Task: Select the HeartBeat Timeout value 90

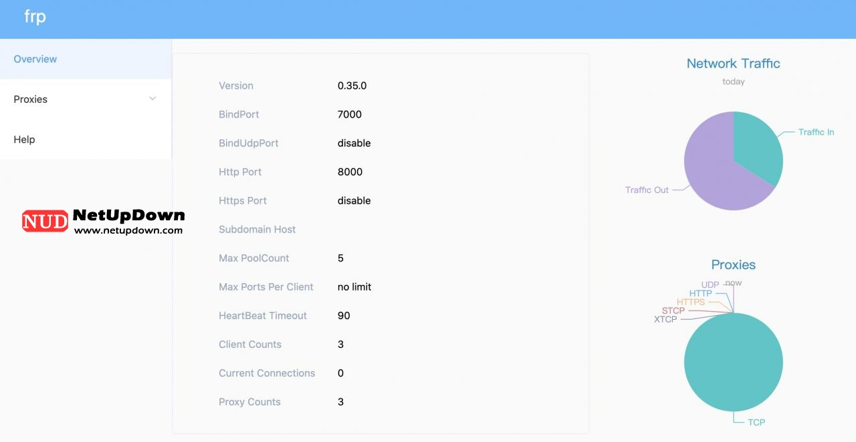Action: pyautogui.click(x=344, y=315)
